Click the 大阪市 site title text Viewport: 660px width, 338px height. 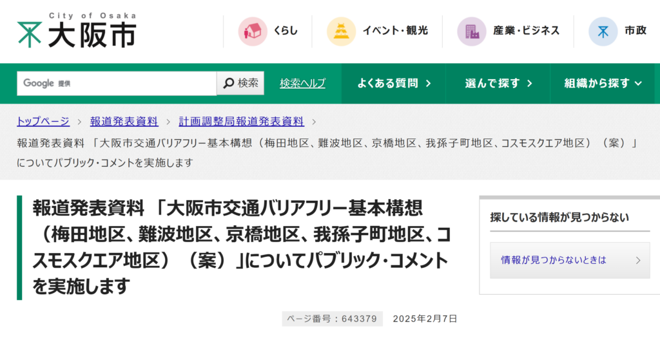92,35
